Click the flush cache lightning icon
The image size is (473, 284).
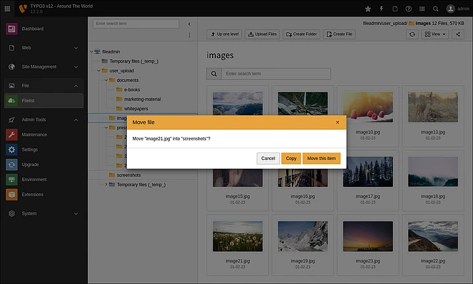tap(381, 9)
